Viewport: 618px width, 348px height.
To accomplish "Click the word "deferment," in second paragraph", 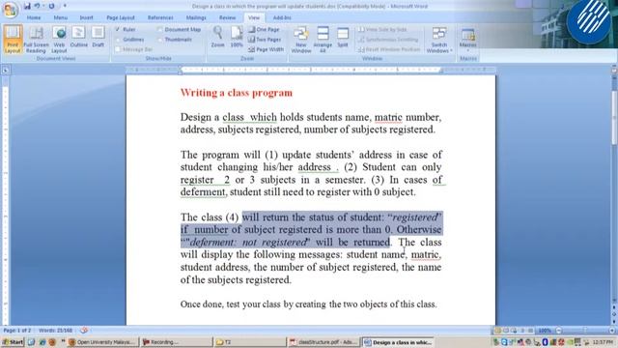I will point(204,192).
